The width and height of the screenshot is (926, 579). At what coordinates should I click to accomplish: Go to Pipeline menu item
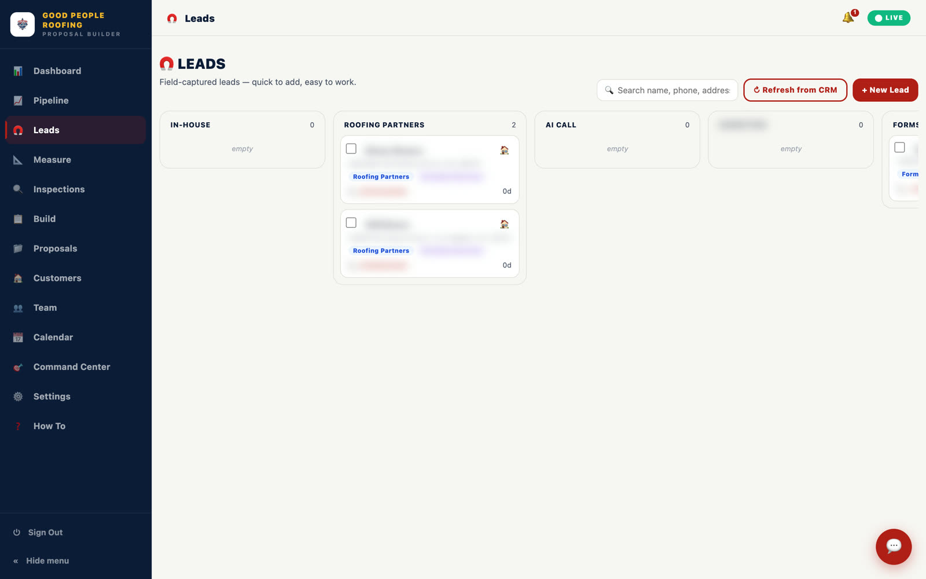[75, 101]
